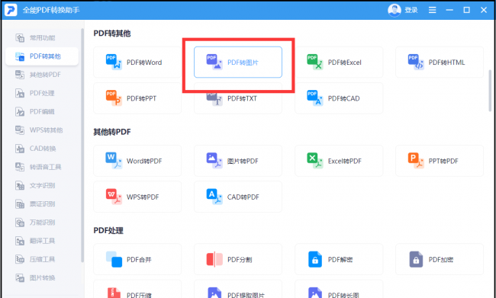Choose the WPS转PDF tool card

tap(137, 197)
